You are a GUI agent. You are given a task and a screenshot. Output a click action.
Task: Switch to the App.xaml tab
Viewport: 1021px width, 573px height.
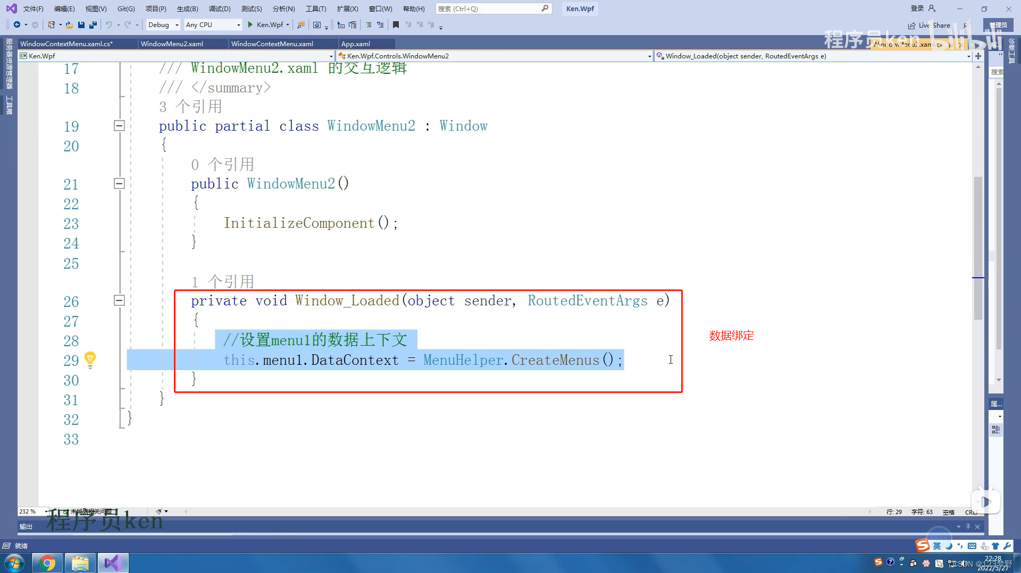[x=367, y=44]
